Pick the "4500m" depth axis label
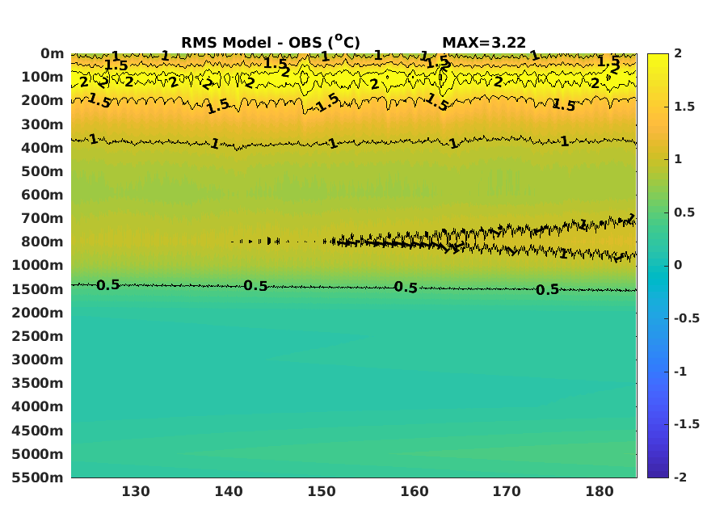The width and height of the screenshot is (707, 530). [x=38, y=431]
